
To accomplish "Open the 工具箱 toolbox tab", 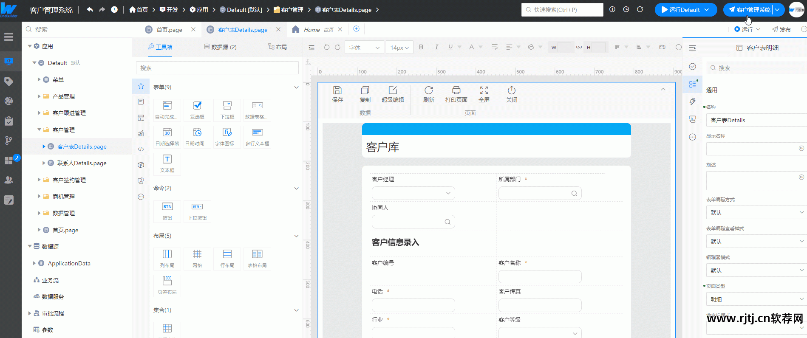I will tap(160, 47).
